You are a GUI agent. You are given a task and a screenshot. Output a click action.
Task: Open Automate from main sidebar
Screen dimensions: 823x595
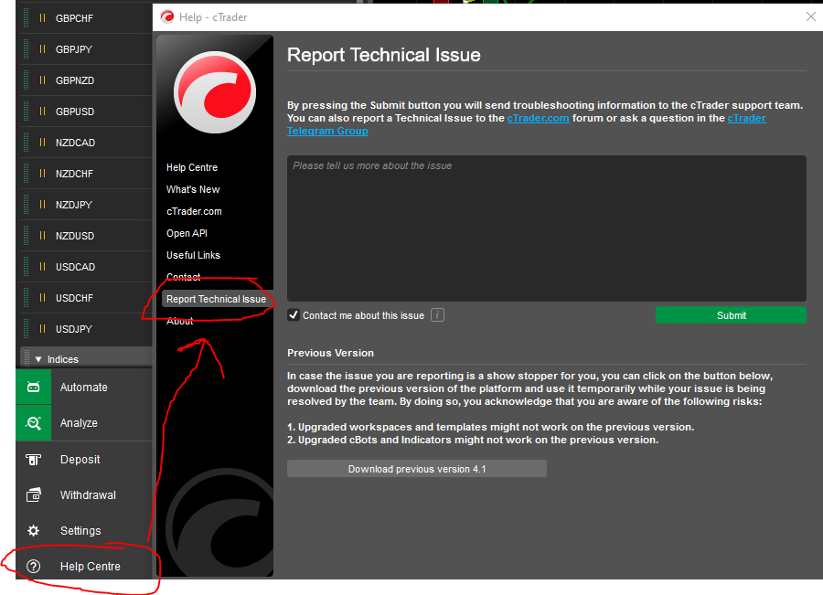point(84,388)
